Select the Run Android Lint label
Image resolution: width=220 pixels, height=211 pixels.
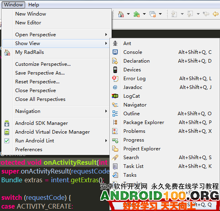point(34,141)
